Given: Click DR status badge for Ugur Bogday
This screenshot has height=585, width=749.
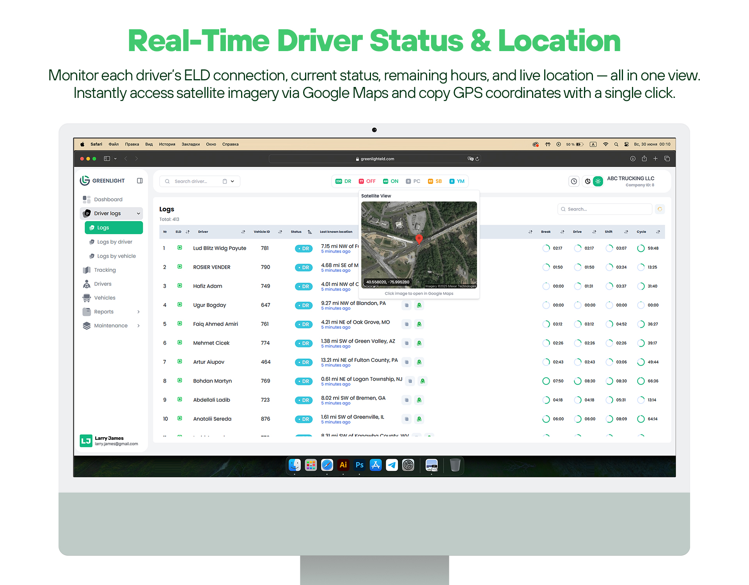Looking at the screenshot, I should (x=304, y=305).
